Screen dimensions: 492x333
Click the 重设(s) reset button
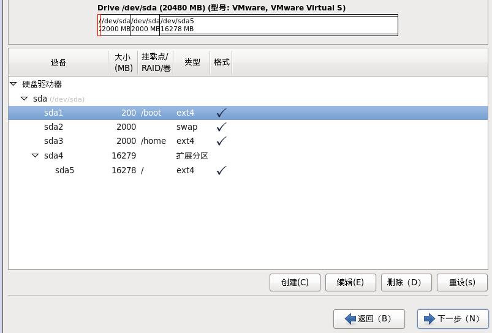point(462,283)
